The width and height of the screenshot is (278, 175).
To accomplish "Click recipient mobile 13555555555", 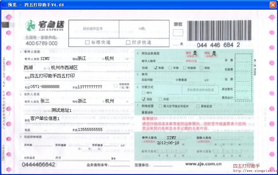I will [90, 130].
